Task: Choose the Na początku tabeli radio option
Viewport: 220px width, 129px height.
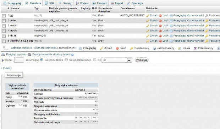Action: tap(66, 60)
